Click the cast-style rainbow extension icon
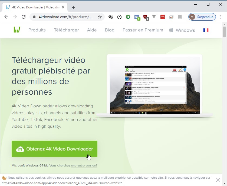The width and height of the screenshot is (227, 186). pos(171,17)
